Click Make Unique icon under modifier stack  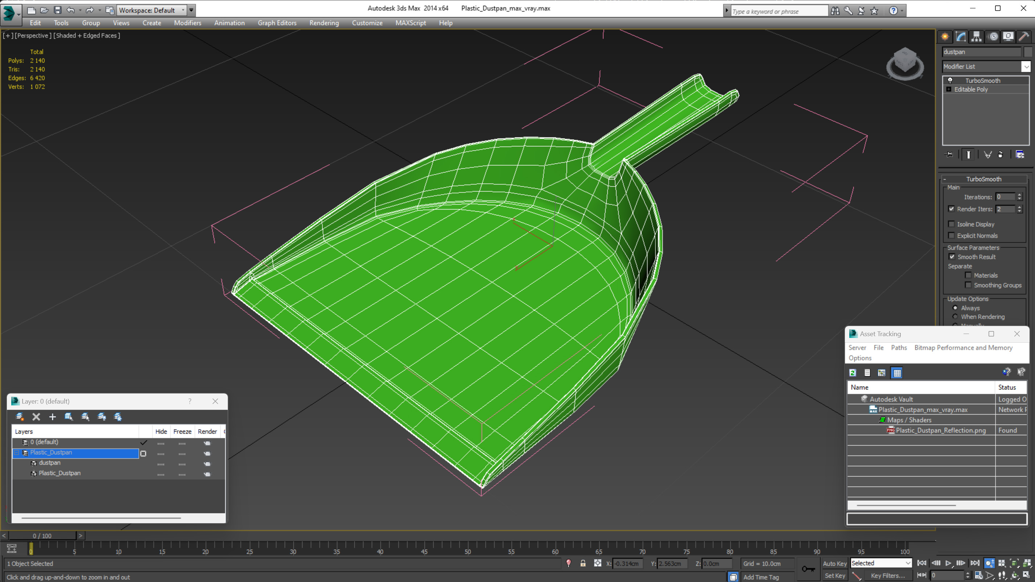point(987,154)
